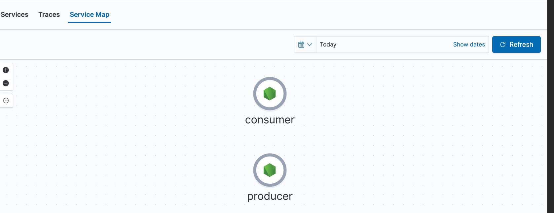Screen dimensions: 554x213
Task: Open the Services tab
Action: (x=15, y=15)
